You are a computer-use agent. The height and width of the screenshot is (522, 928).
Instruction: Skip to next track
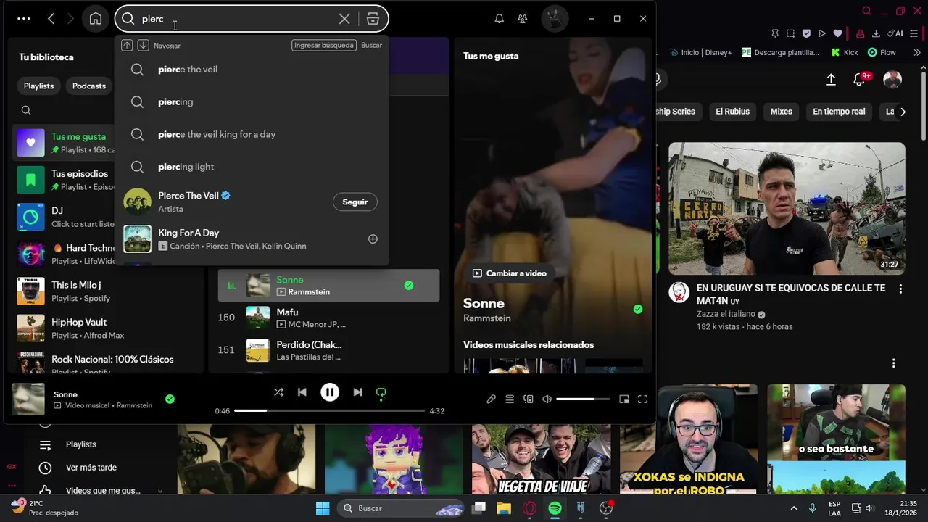tap(357, 392)
